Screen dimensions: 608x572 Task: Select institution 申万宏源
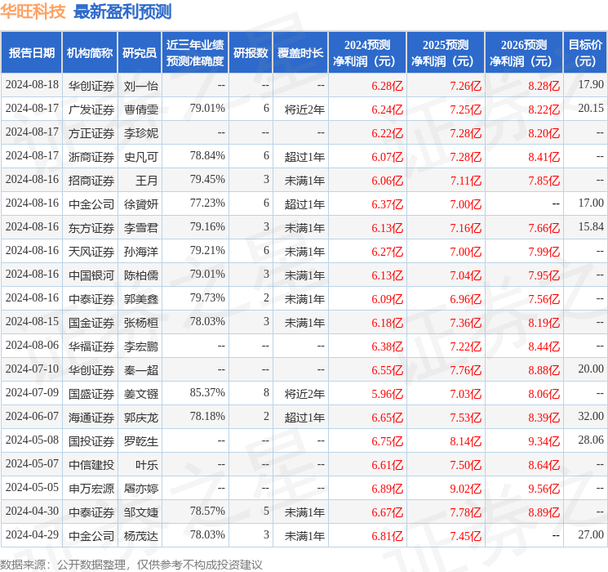91,489
